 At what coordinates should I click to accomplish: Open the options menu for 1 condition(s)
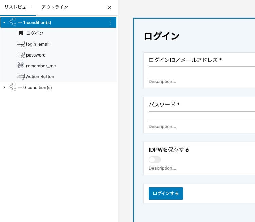coord(111,22)
